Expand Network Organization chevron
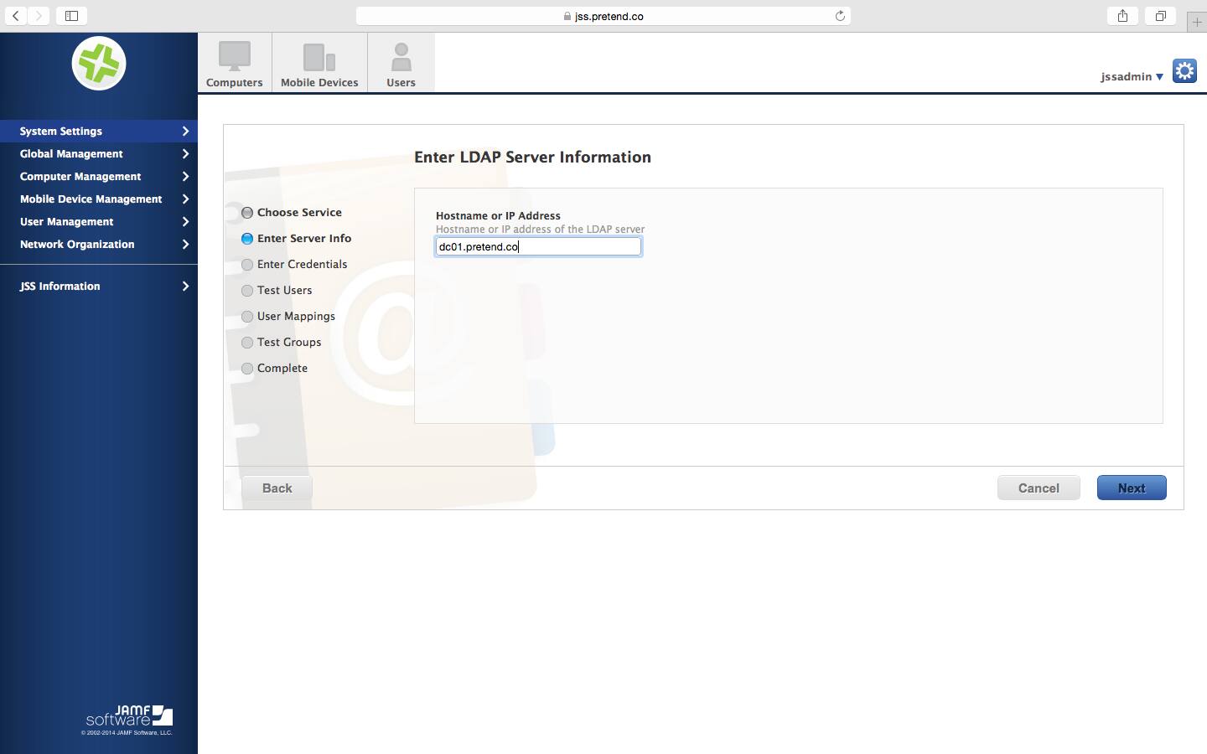This screenshot has height=754, width=1207. [185, 244]
